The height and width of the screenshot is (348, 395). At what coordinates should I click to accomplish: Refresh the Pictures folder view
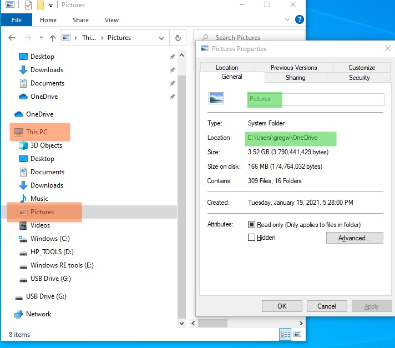pyautogui.click(x=178, y=38)
